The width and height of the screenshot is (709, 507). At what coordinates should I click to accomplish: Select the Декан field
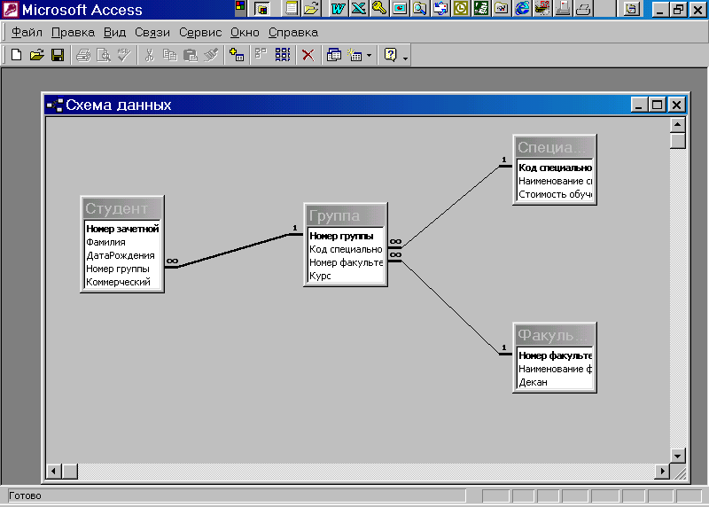click(555, 382)
